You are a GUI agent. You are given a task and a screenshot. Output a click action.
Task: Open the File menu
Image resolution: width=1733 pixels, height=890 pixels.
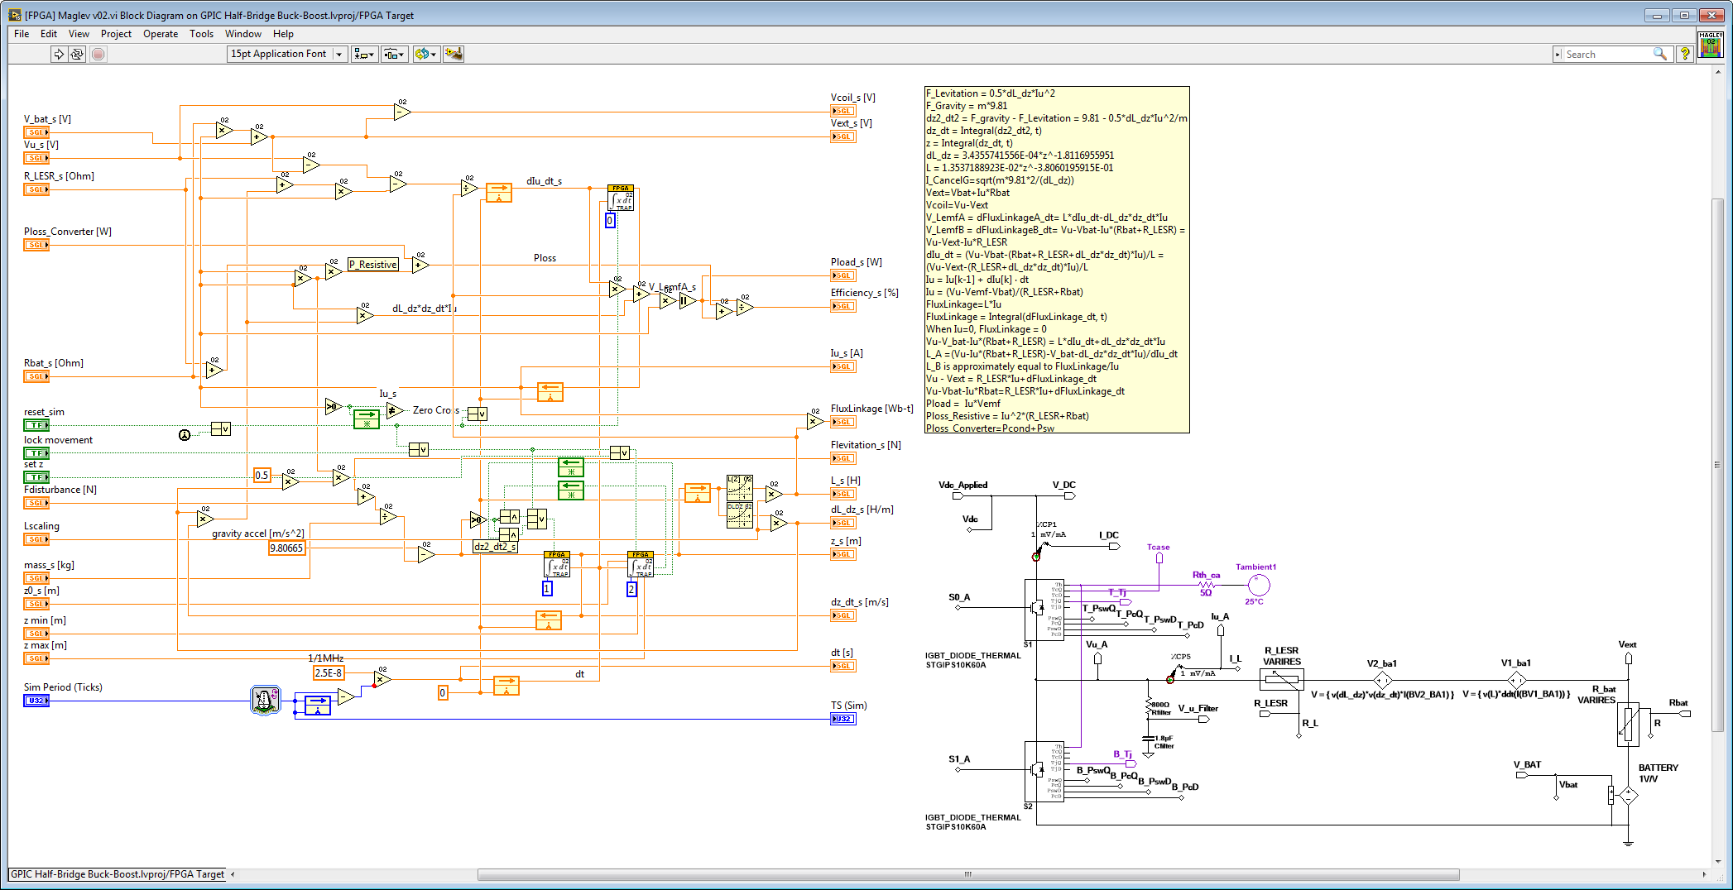pyautogui.click(x=22, y=34)
